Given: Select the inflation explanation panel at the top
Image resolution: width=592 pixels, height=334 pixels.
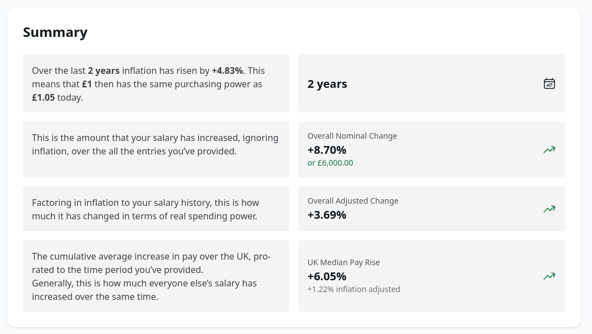Looking at the screenshot, I should 156,83.
